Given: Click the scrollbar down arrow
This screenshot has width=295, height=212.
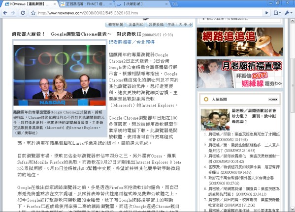Looking at the screenshot, I should [293, 209].
